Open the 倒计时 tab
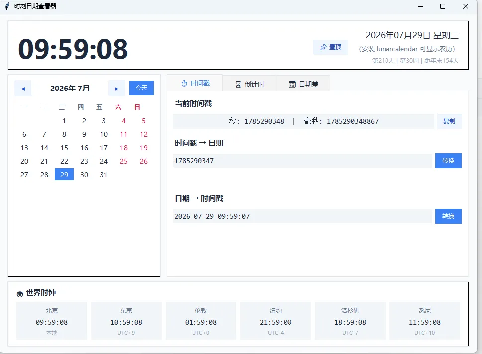Viewport: 482px width, 354px height. pos(249,84)
